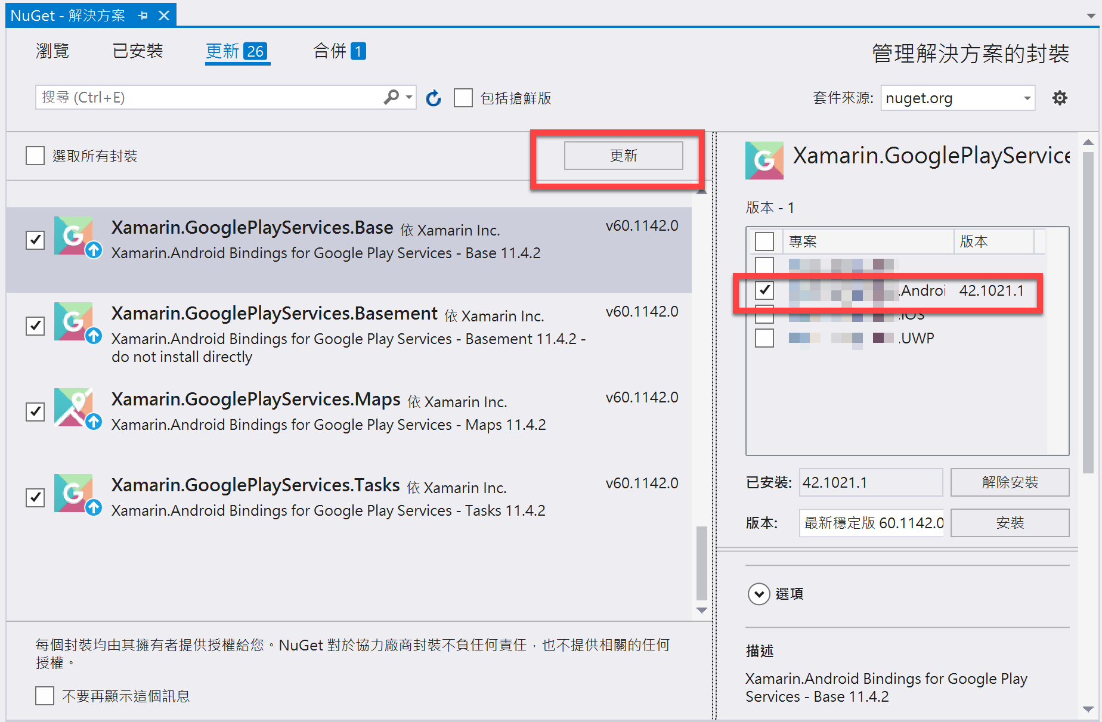Click the project column header
Image resolution: width=1102 pixels, height=722 pixels.
click(x=868, y=241)
